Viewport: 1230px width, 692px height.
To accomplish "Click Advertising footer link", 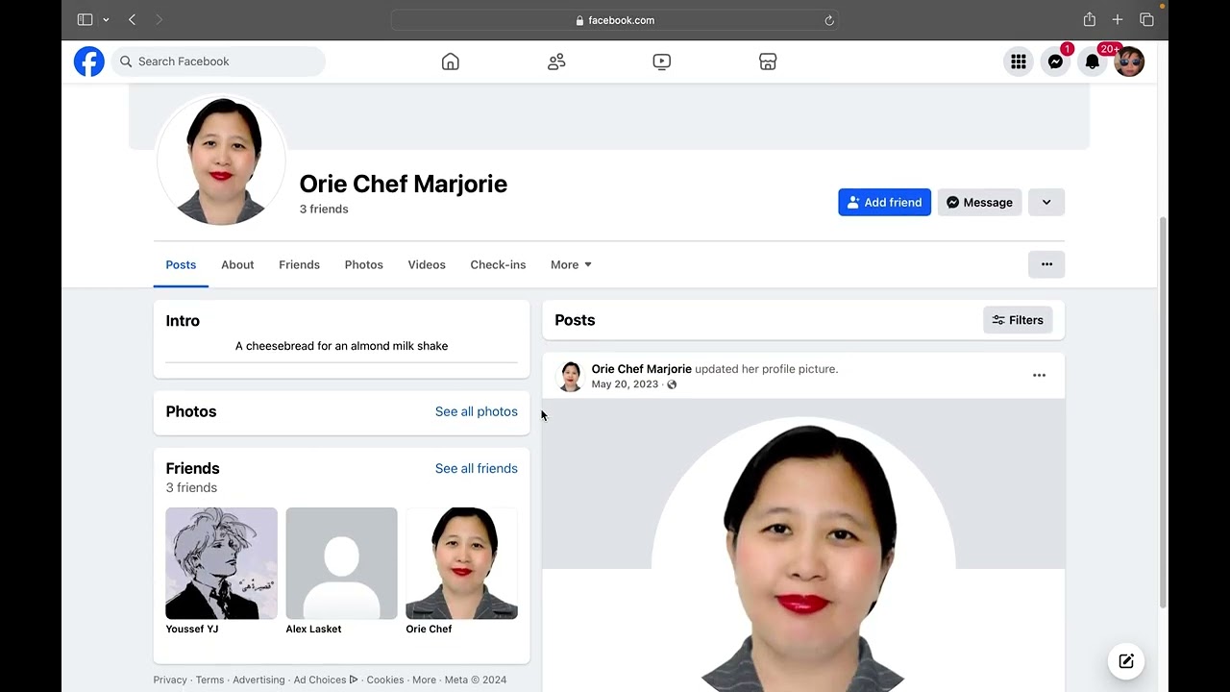I will [x=258, y=680].
